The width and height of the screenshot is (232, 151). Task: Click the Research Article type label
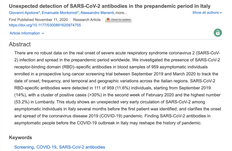(87, 20)
